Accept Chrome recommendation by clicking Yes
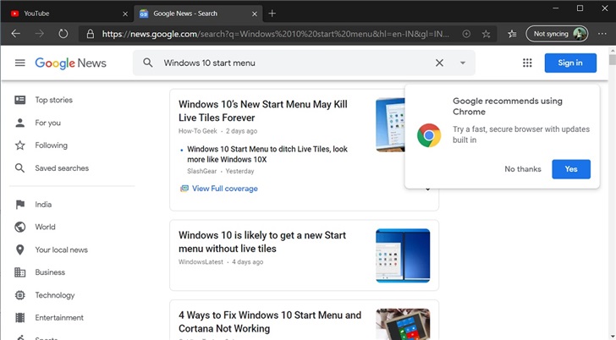Image resolution: width=616 pixels, height=340 pixels. pyautogui.click(x=571, y=169)
